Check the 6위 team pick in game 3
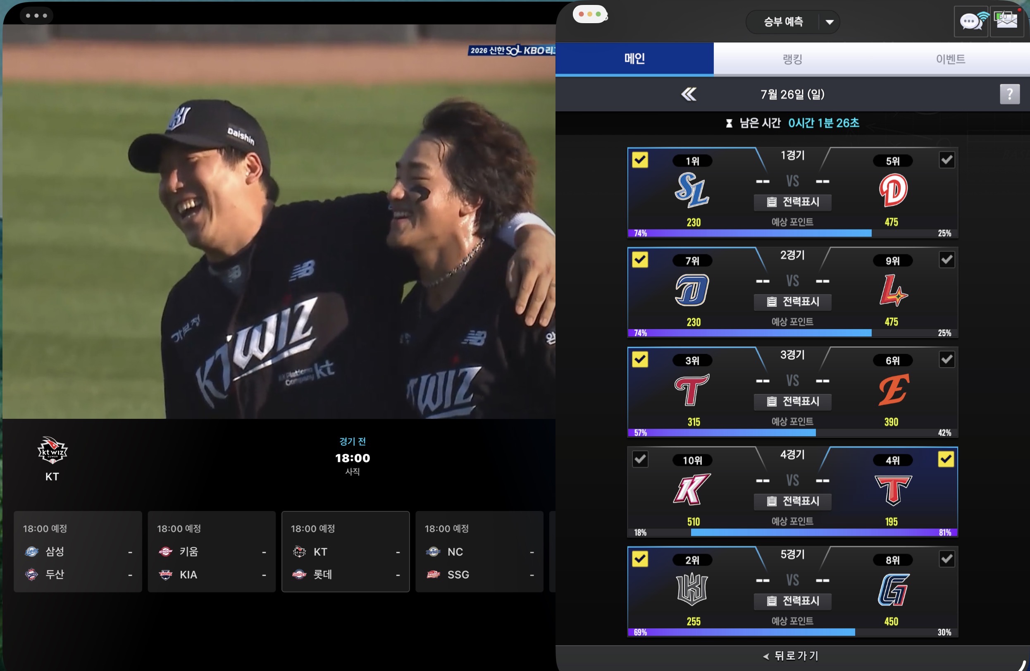The height and width of the screenshot is (671, 1030). (947, 359)
